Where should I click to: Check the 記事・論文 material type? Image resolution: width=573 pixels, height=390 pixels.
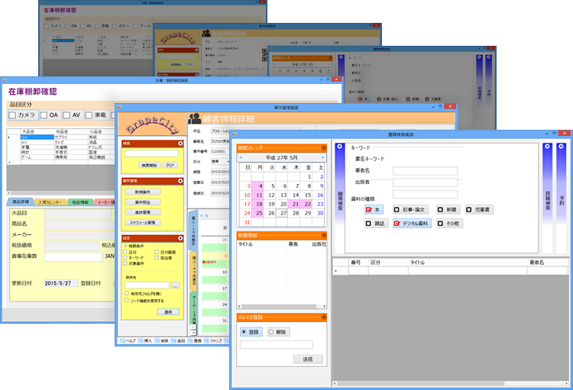click(410, 210)
